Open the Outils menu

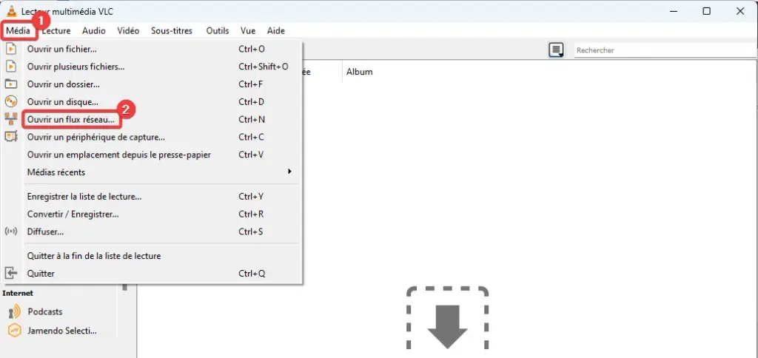click(218, 31)
